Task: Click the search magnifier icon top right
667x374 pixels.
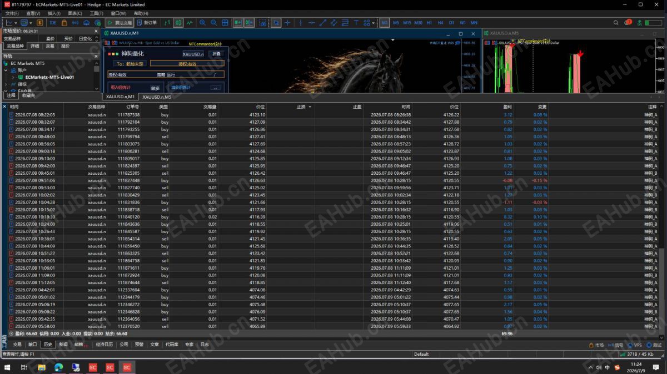Action: pyautogui.click(x=616, y=23)
